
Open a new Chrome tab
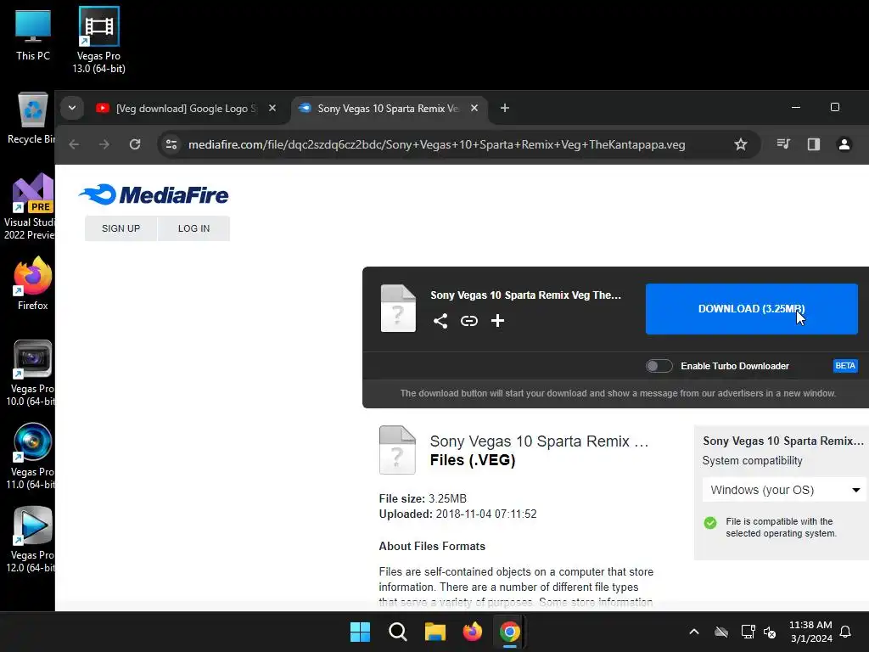(x=504, y=108)
